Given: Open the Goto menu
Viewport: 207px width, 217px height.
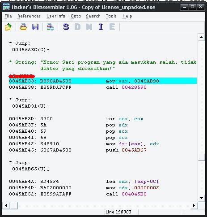Looking at the screenshot, I should tap(76, 16).
